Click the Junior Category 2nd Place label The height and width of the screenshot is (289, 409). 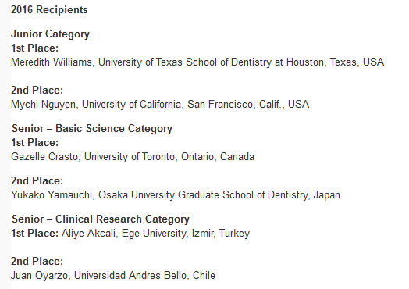[37, 91]
